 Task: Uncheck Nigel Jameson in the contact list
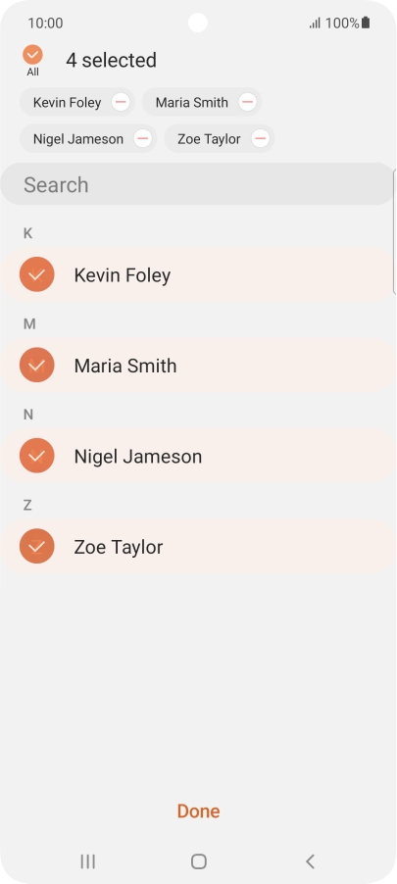point(36,456)
